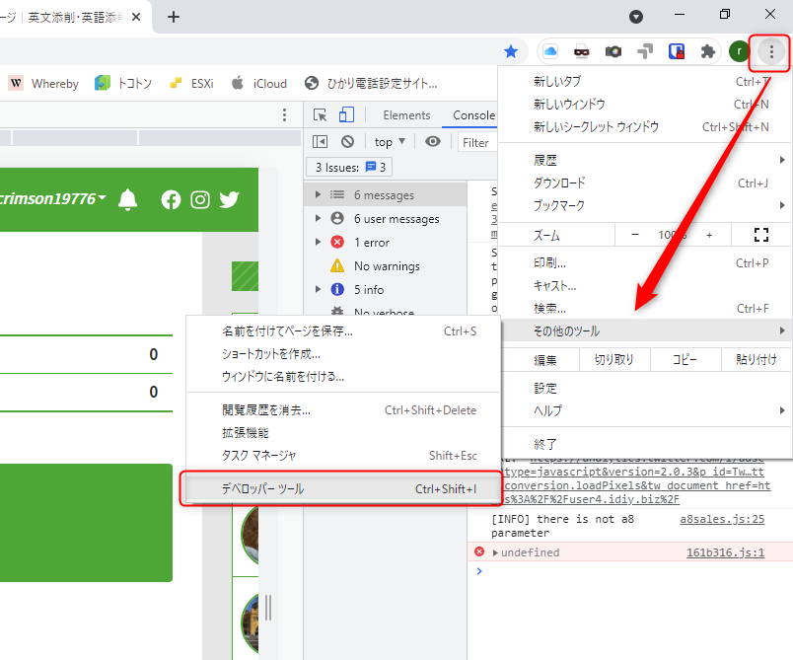Toggle the console sidebar panel icon
The image size is (793, 660).
click(321, 142)
